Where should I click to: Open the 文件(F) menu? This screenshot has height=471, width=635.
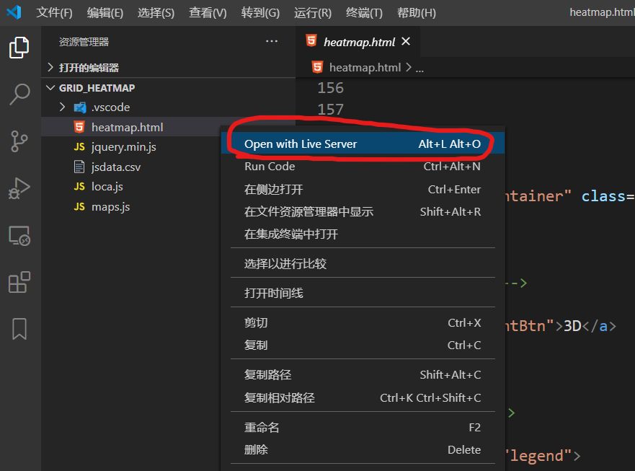54,12
